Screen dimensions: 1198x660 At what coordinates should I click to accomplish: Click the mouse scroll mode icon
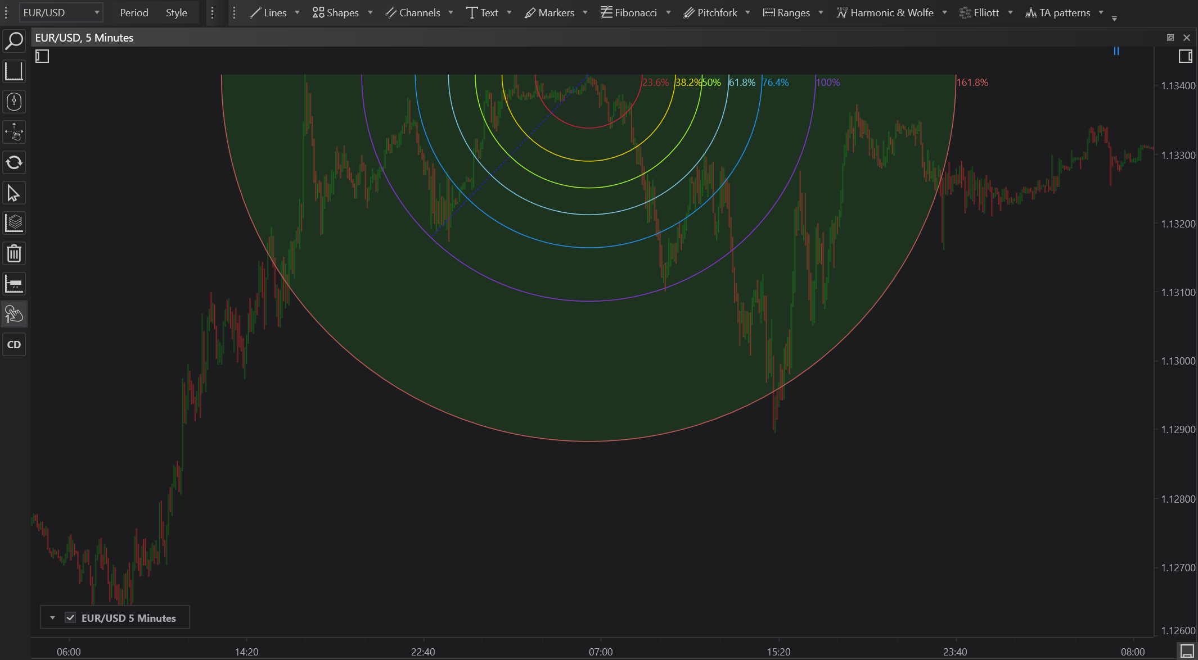click(14, 102)
